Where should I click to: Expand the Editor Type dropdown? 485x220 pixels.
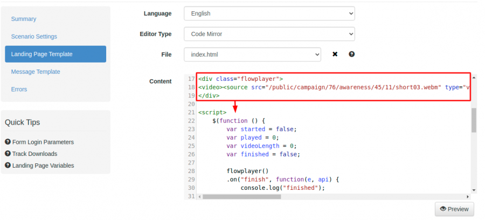click(269, 34)
